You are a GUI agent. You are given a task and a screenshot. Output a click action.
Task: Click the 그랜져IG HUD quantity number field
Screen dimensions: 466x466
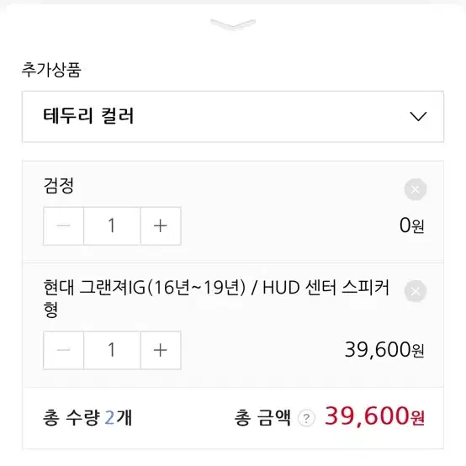click(112, 350)
